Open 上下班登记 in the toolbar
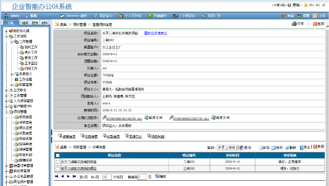The image size is (329, 186). pos(184,16)
